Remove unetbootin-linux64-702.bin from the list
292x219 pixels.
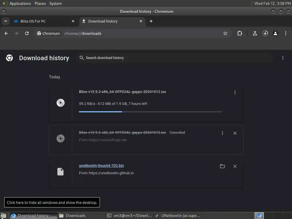tap(235, 166)
